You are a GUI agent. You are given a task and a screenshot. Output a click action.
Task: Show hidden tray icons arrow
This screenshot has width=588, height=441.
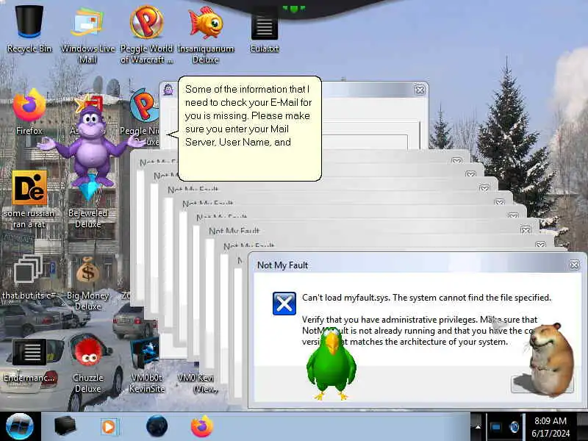(478, 427)
